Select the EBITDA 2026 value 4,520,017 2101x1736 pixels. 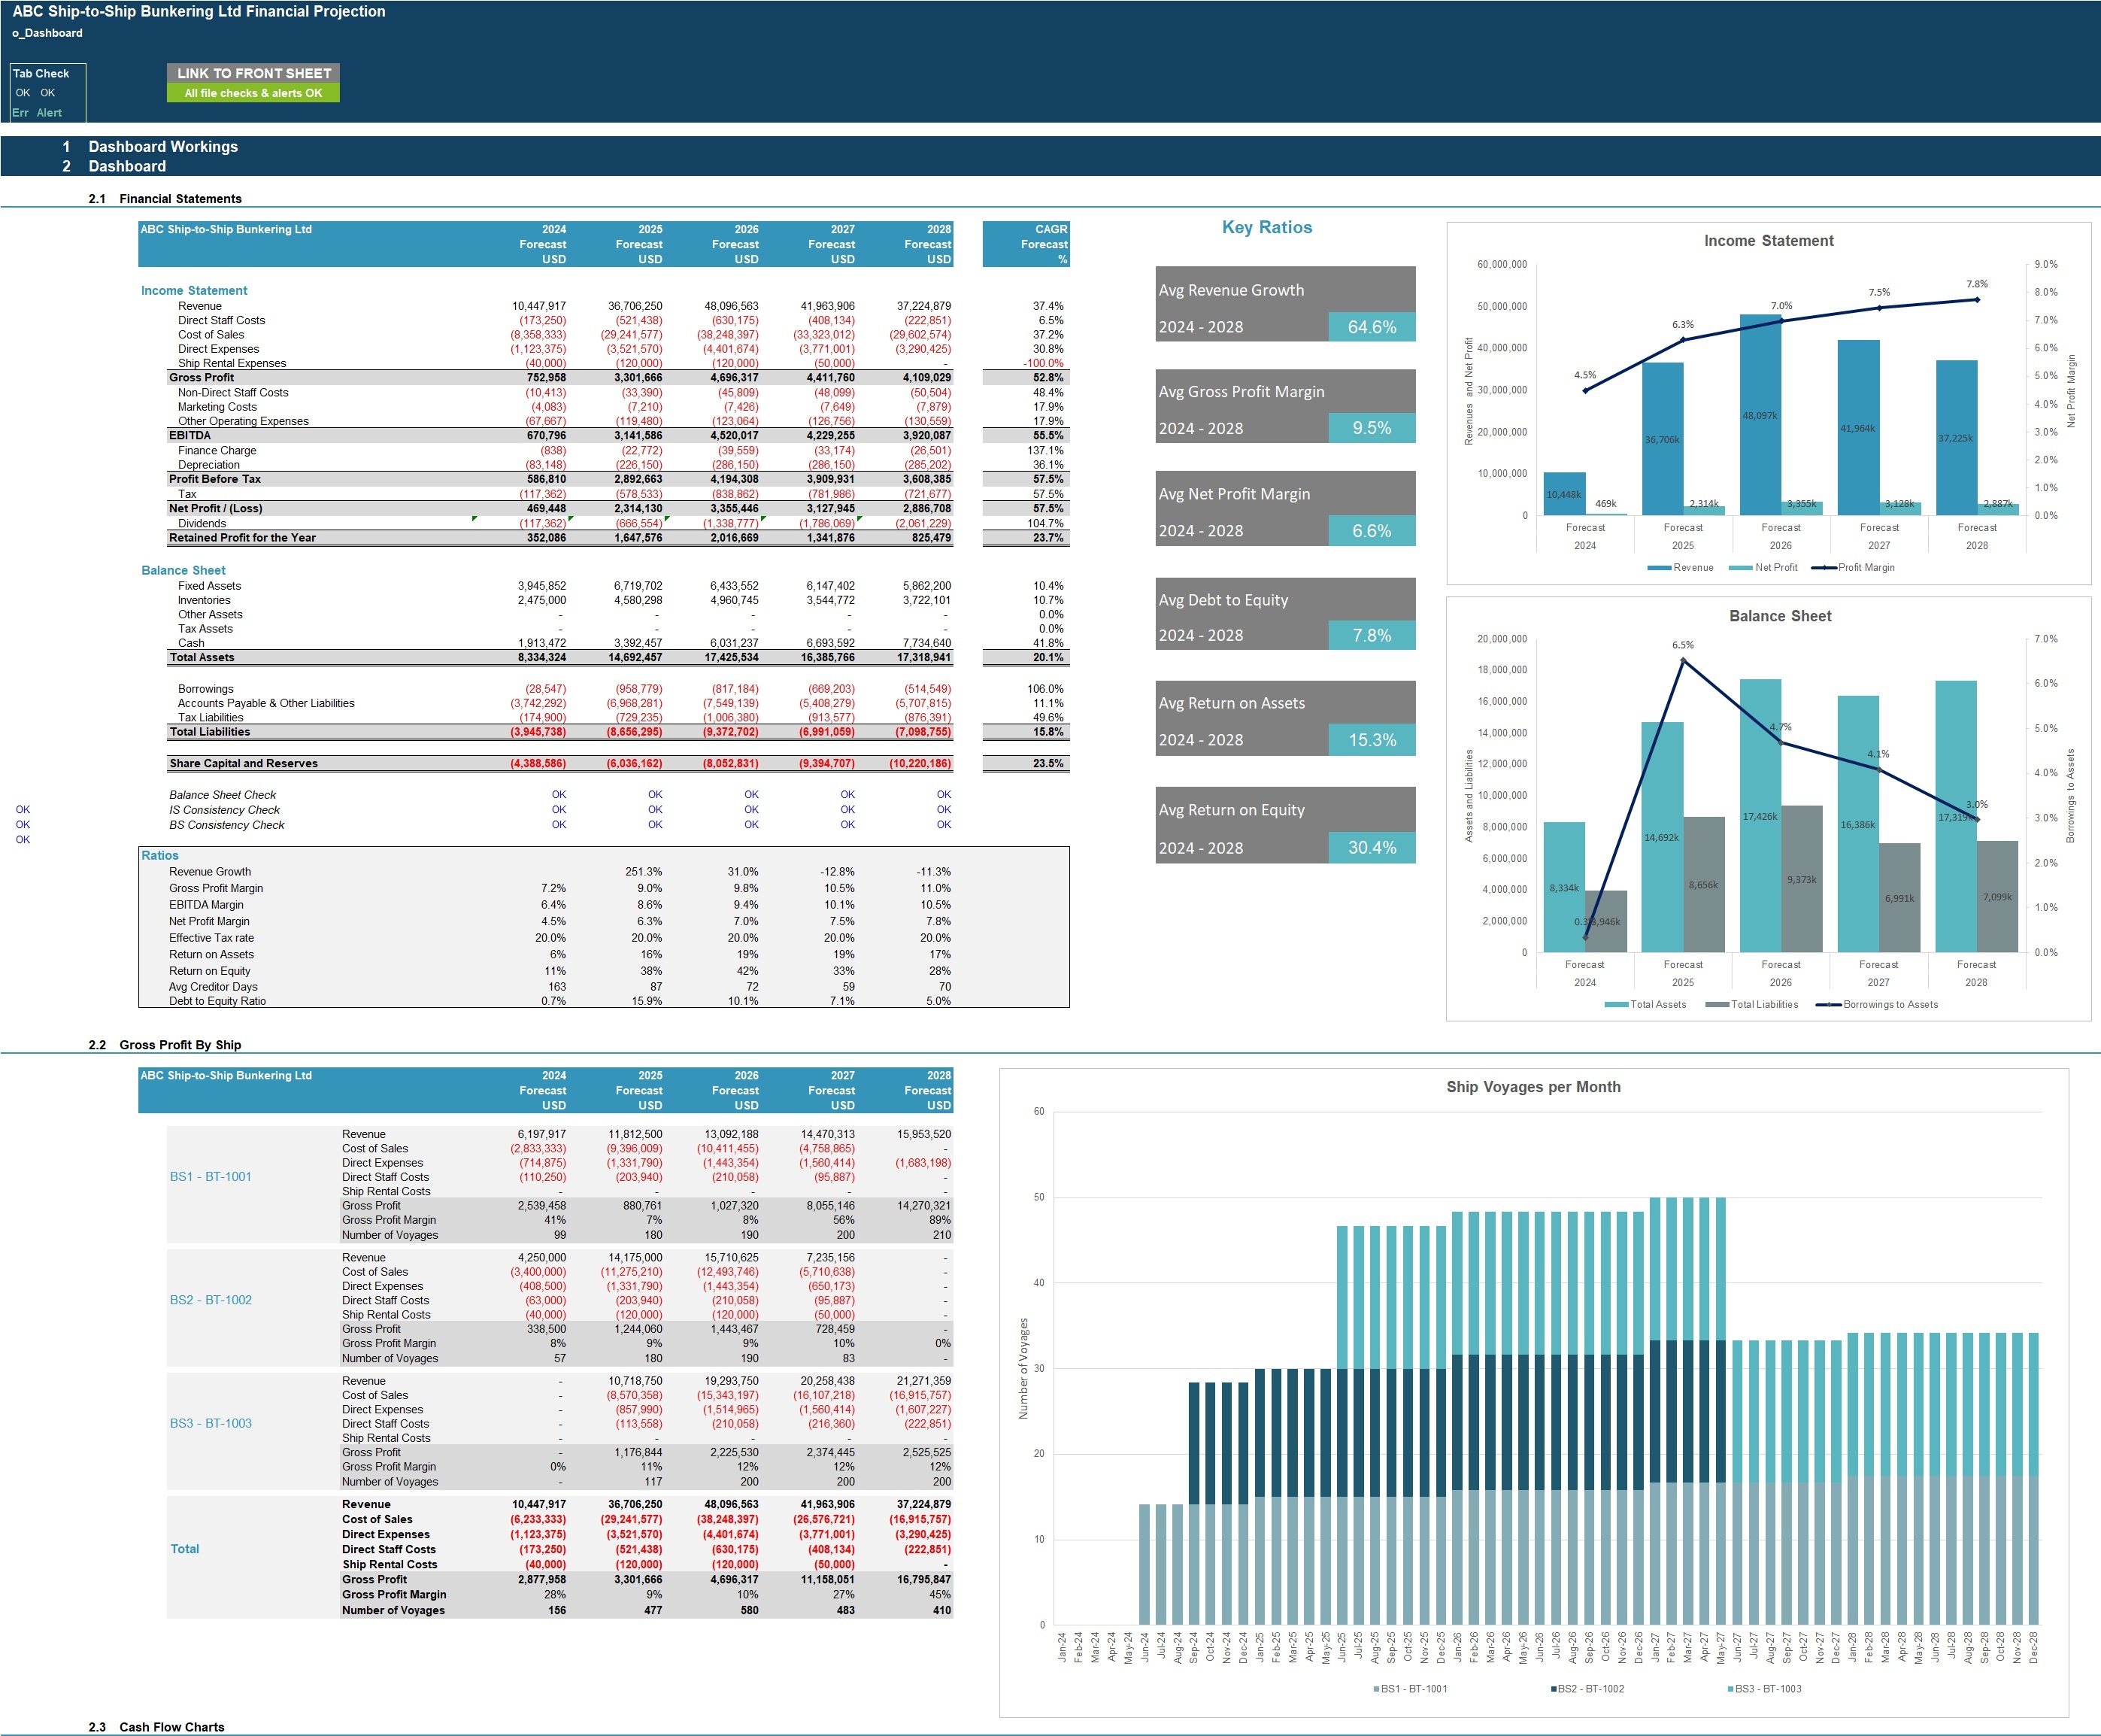tap(734, 436)
